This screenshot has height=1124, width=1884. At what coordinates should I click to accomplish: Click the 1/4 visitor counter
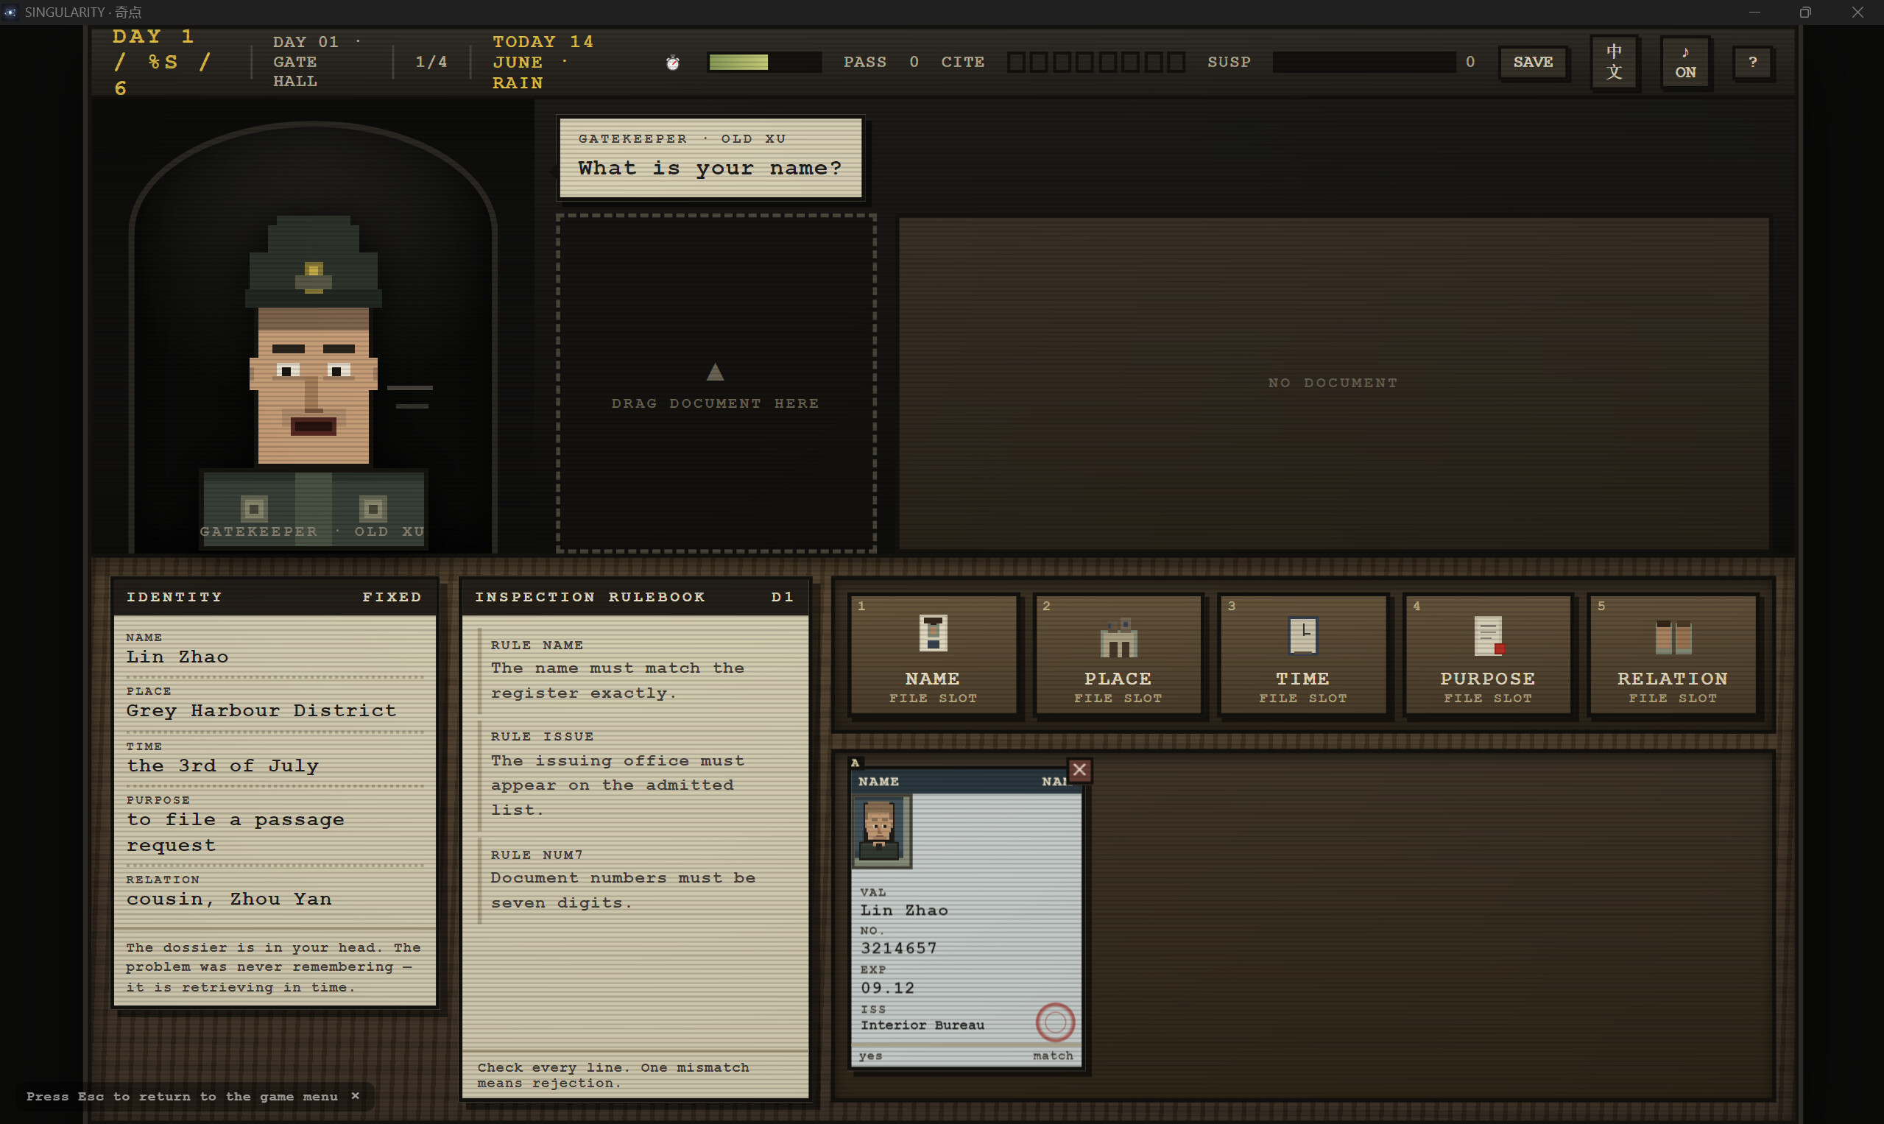coord(431,62)
